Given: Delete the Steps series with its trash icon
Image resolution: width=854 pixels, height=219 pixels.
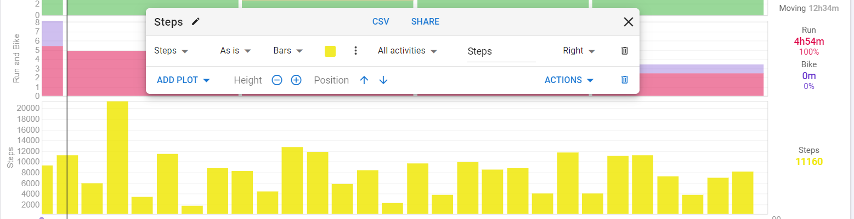Looking at the screenshot, I should [624, 51].
